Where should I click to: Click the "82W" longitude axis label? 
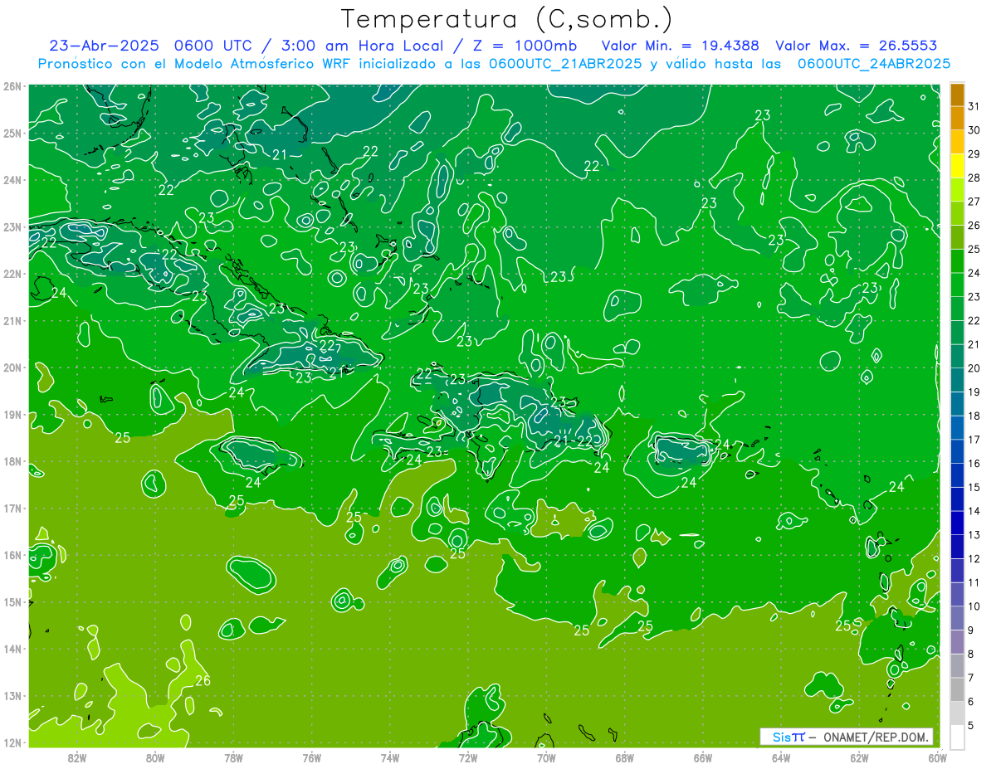[77, 757]
